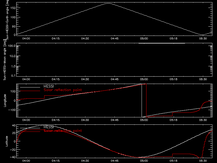Select the 150 tick in Earth angle plot
The image size is (217, 163).
pyautogui.click(x=13, y=8)
